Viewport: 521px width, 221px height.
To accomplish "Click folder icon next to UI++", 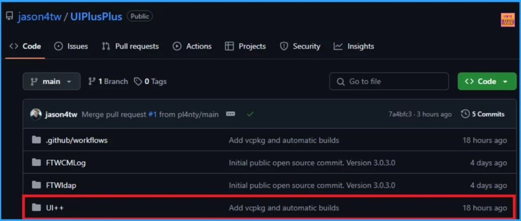I will click(36, 208).
